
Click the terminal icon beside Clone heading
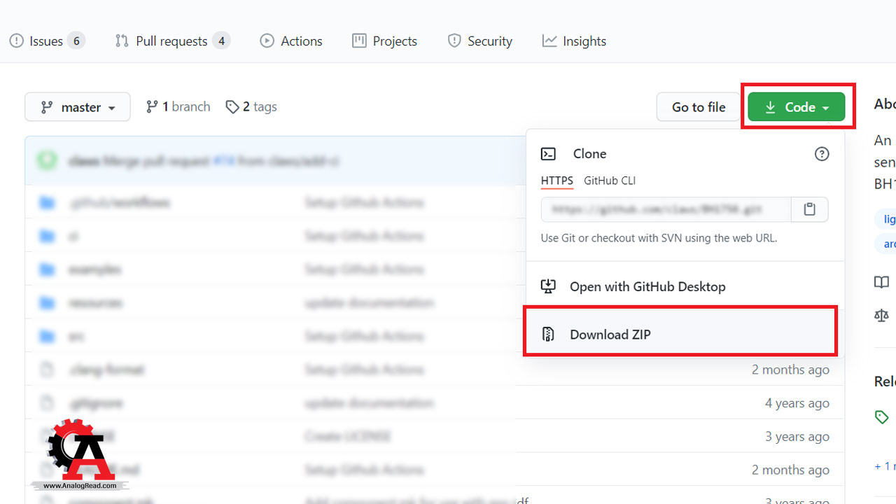549,154
